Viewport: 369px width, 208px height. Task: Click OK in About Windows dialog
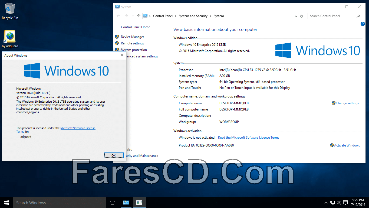pos(114,155)
